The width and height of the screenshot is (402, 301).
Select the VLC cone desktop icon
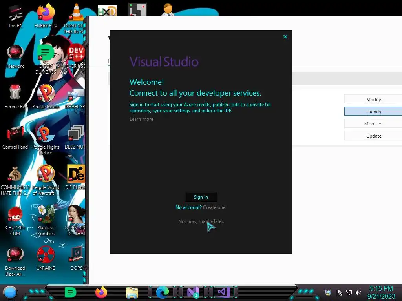[x=76, y=18]
